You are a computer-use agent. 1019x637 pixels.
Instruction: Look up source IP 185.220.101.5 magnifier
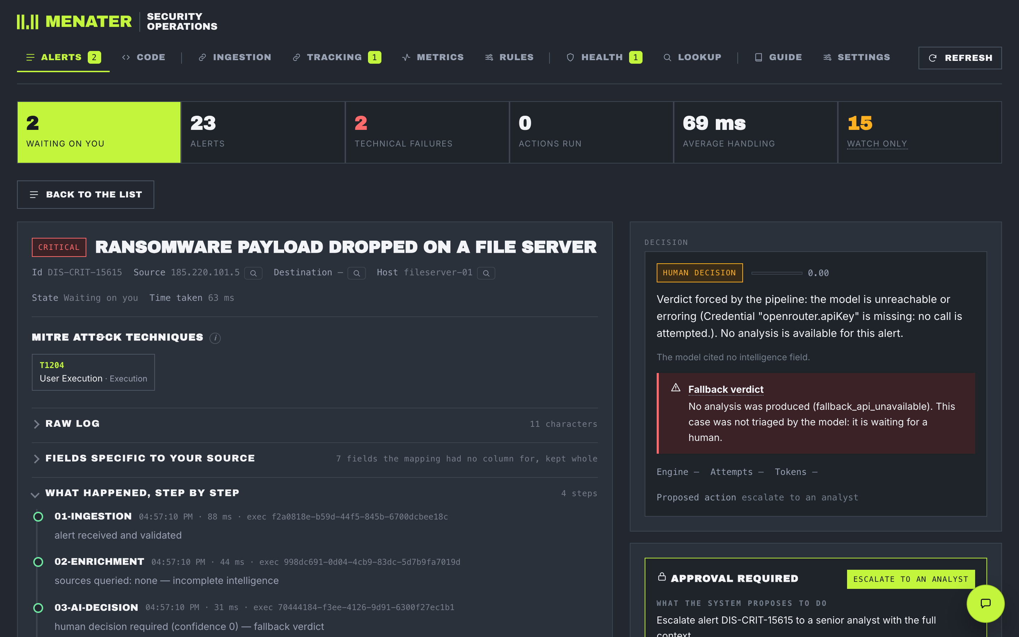click(x=253, y=273)
